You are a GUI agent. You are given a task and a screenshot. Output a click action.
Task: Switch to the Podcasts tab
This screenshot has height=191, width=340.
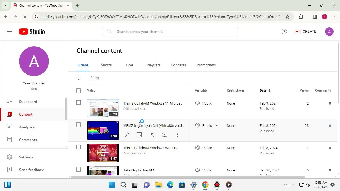[178, 65]
